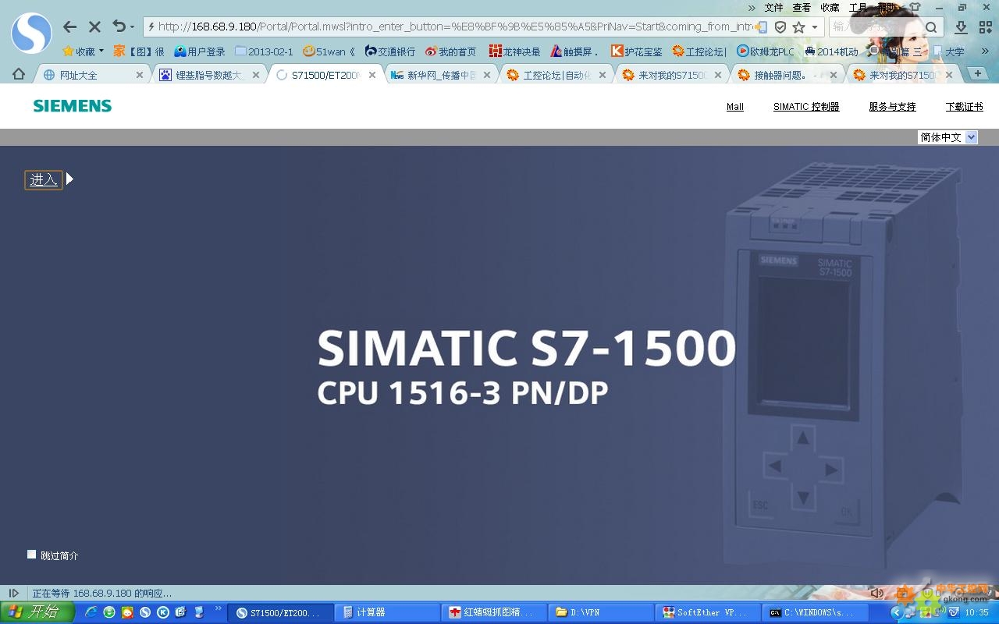999x624 pixels.
Task: Click the SIEMENS logo
Action: 73,106
